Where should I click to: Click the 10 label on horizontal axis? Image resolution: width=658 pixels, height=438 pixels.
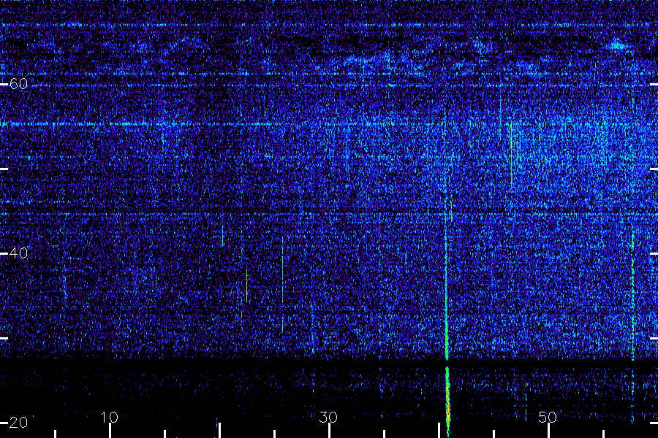tap(109, 418)
